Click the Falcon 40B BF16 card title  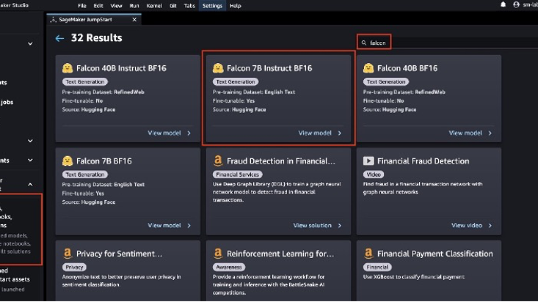(x=407, y=68)
